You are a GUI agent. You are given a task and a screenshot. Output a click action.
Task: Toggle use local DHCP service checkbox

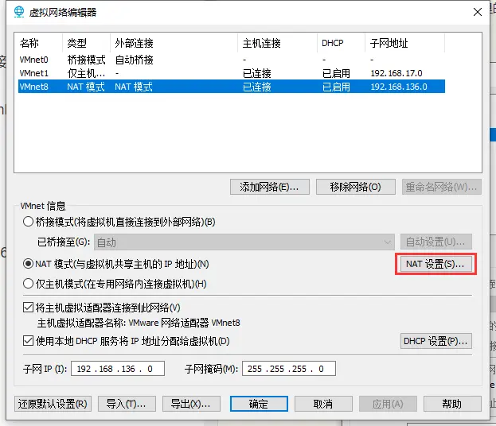click(x=29, y=341)
